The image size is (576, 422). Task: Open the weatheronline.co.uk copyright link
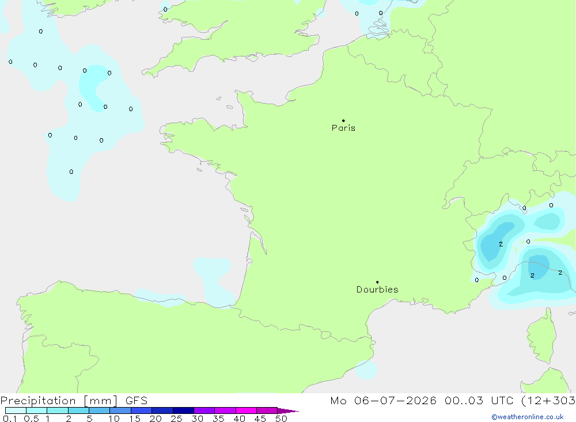pyautogui.click(x=527, y=417)
